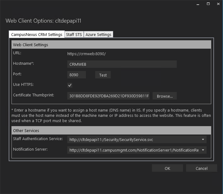Click the Test button next to Port
223x194 pixels.
(103, 75)
